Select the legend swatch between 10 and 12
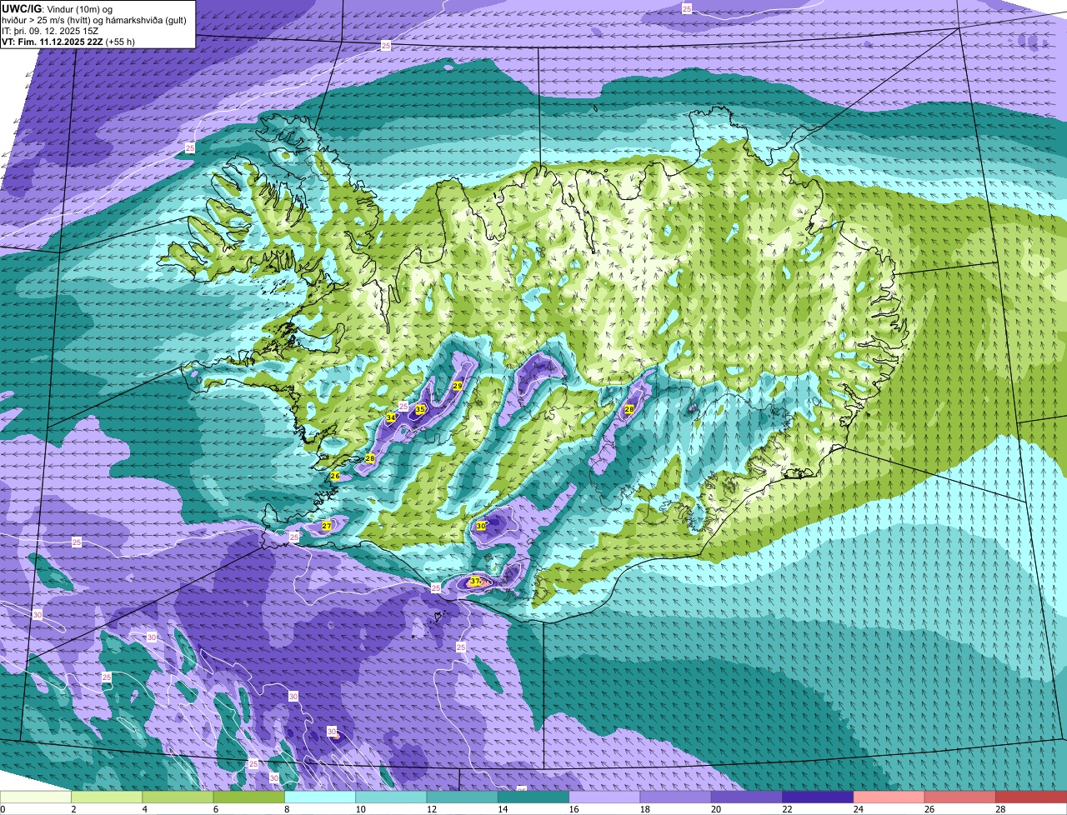1067x815 pixels. click(x=392, y=797)
